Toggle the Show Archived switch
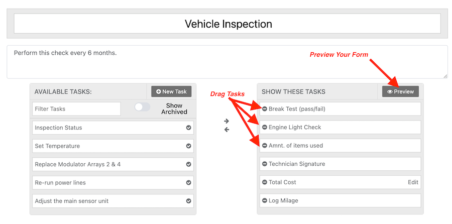This screenshot has width=452, height=224. point(142,107)
